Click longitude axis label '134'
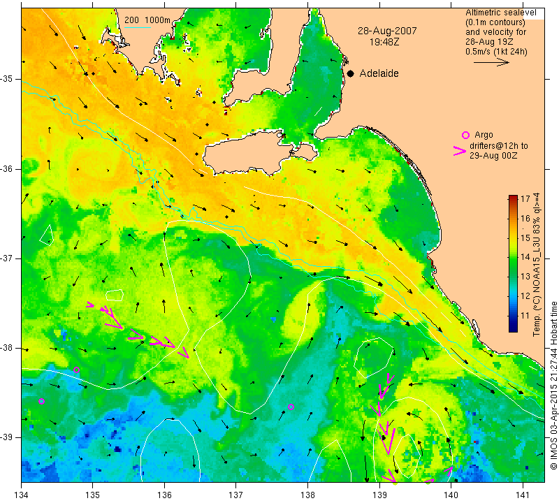 click(22, 495)
